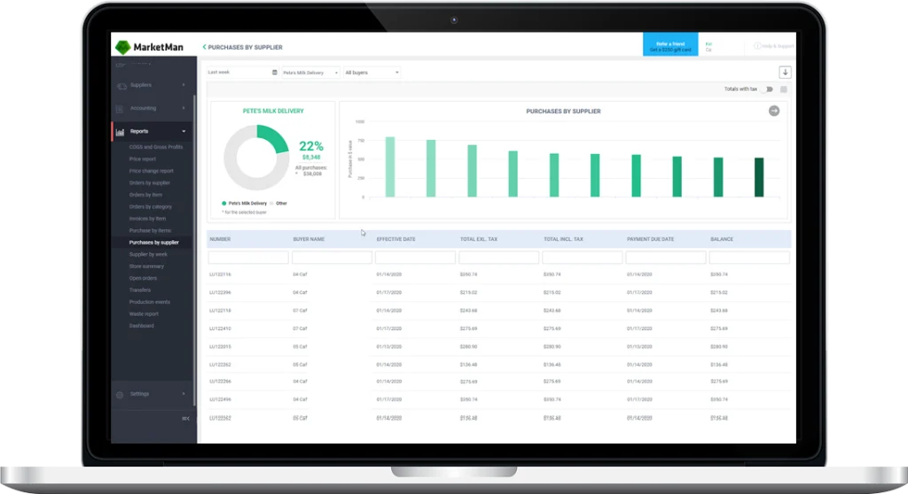Sort by the Payment Due Date column header
The image size is (908, 494).
(650, 239)
